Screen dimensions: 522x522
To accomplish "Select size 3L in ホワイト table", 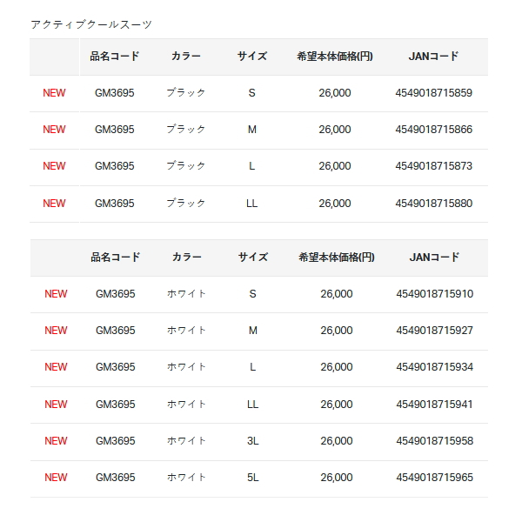I will point(252,441).
